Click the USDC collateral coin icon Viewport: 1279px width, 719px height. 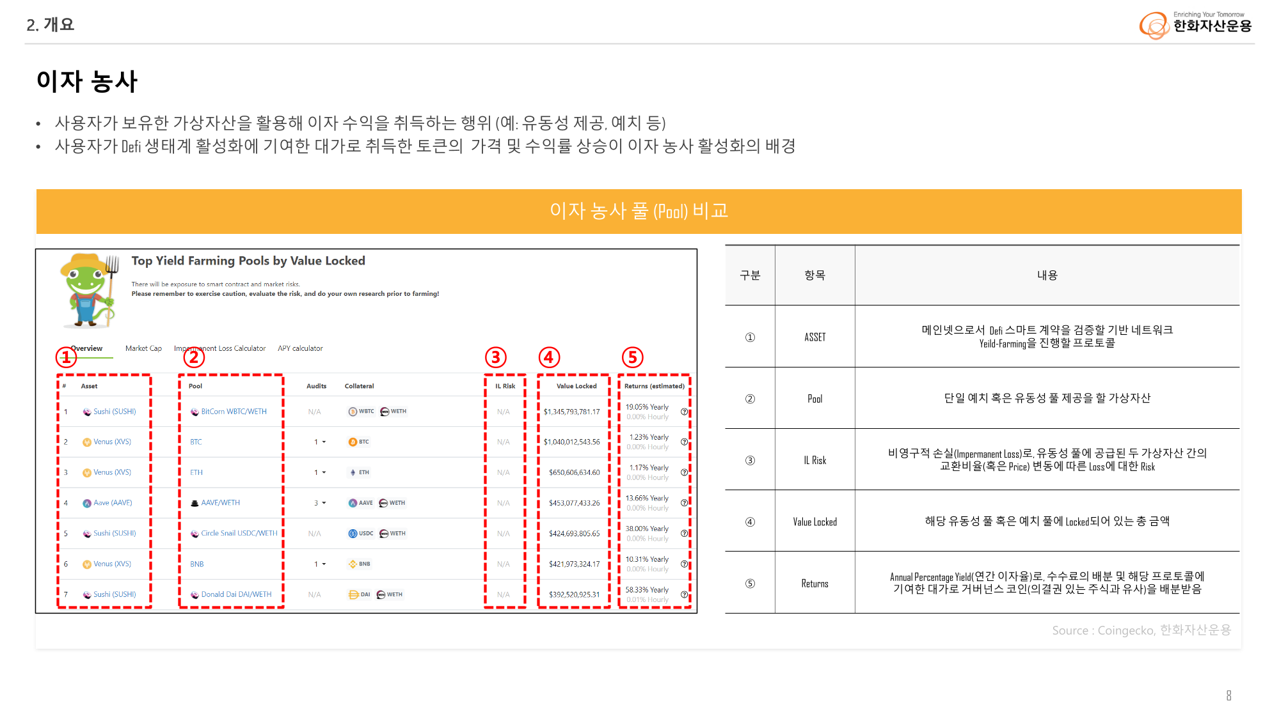[353, 533]
